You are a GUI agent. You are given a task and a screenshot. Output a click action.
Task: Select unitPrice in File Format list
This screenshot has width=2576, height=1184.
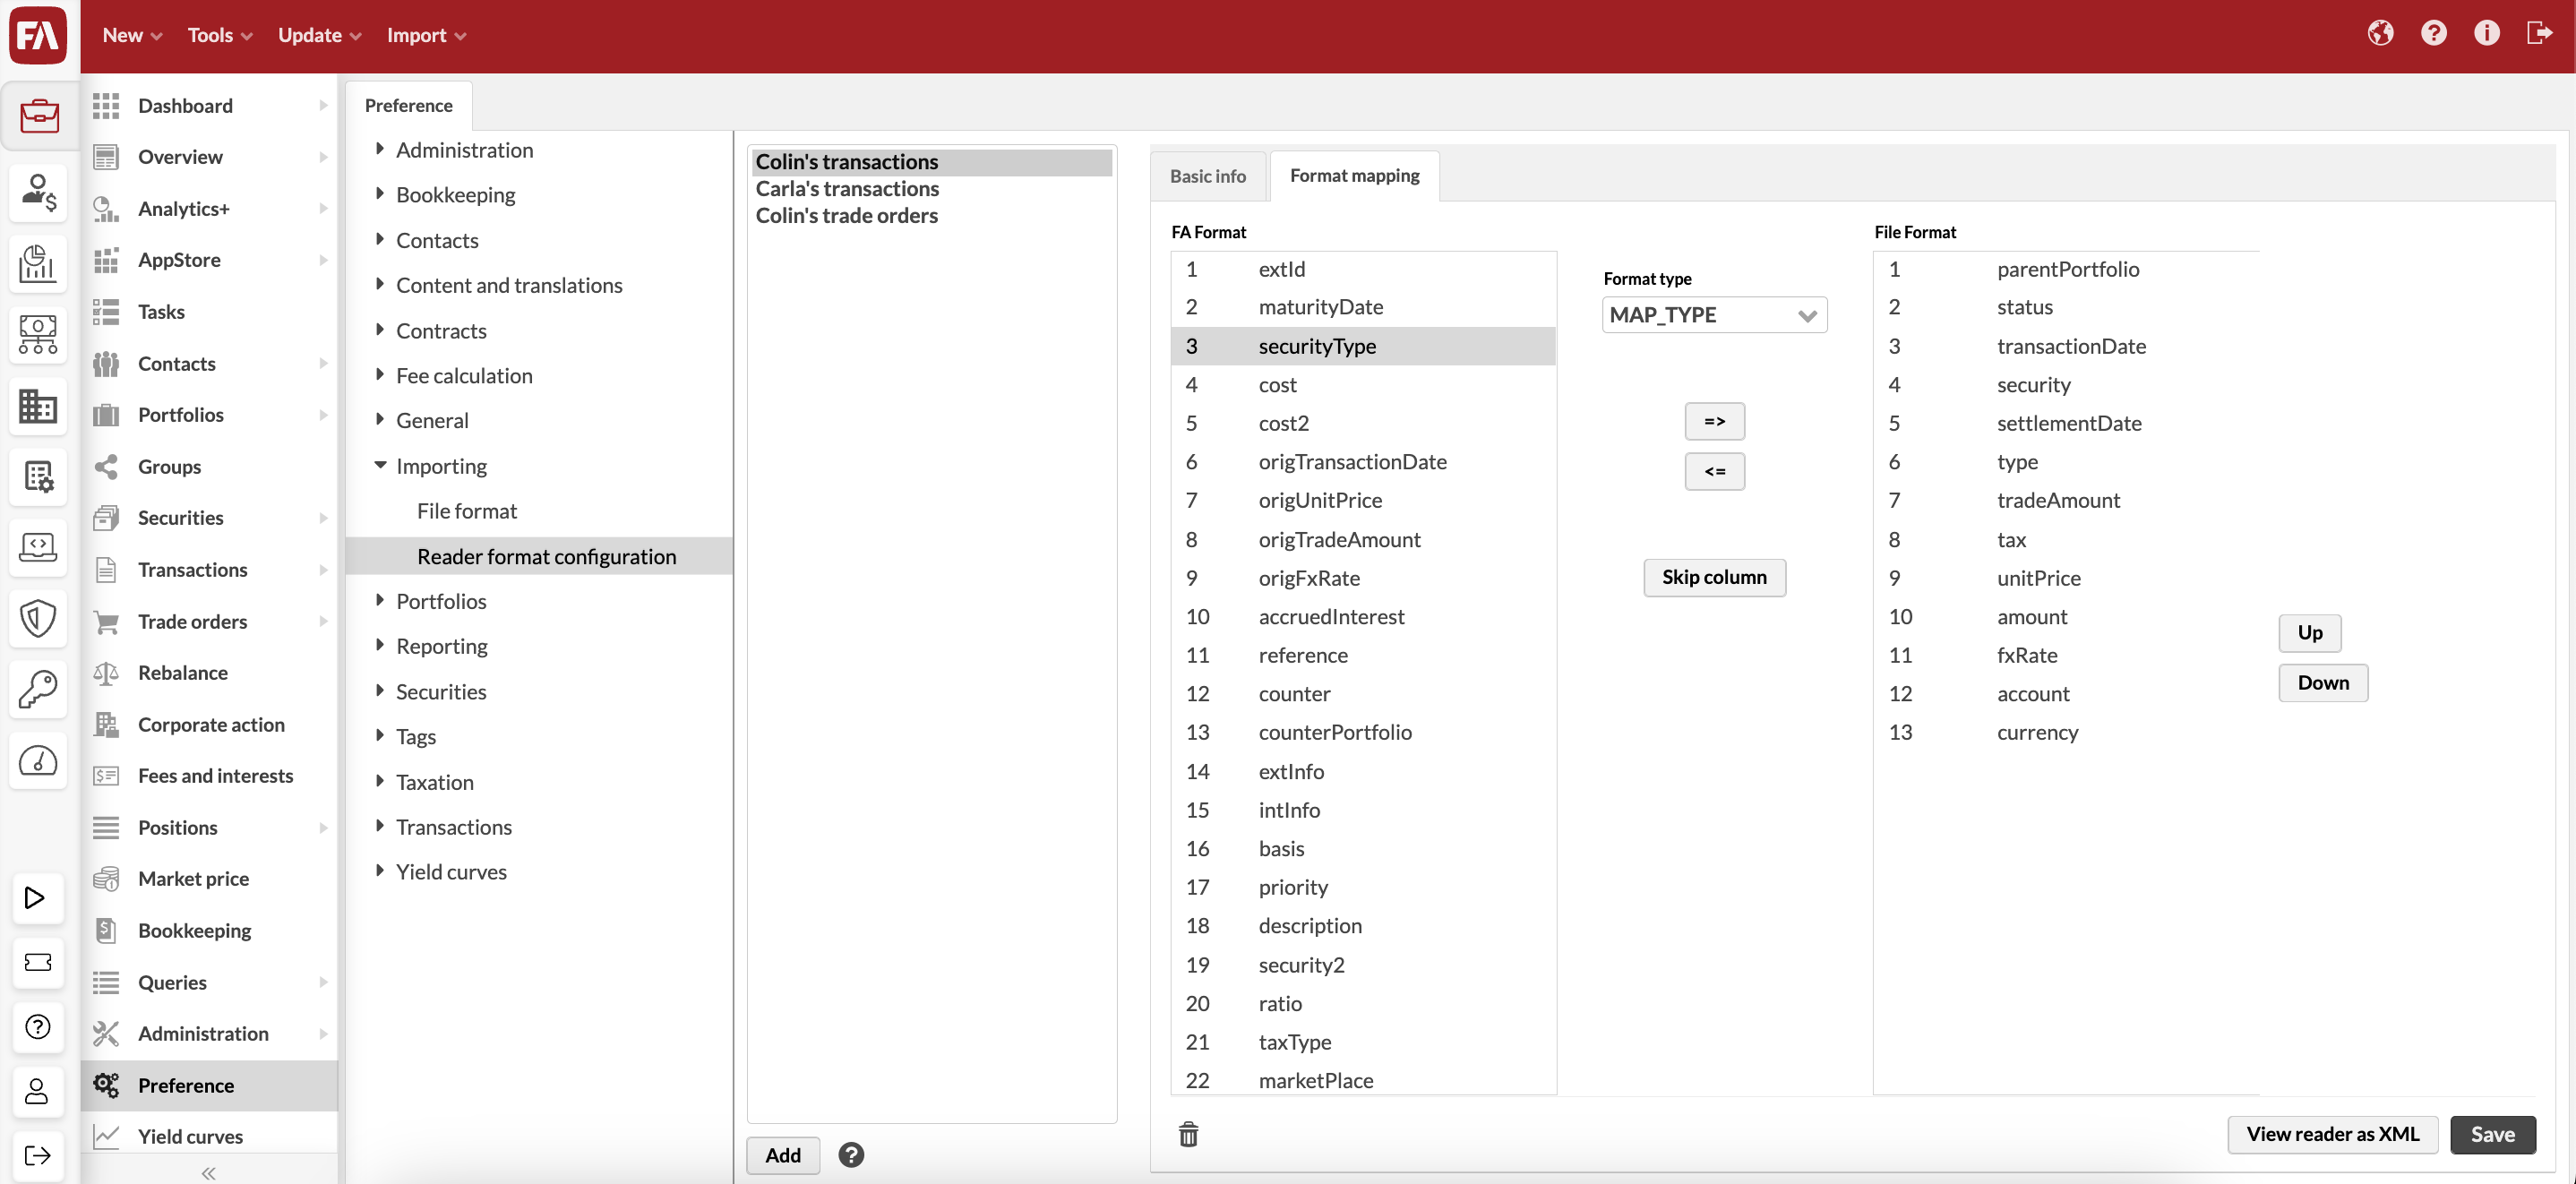click(2066, 578)
